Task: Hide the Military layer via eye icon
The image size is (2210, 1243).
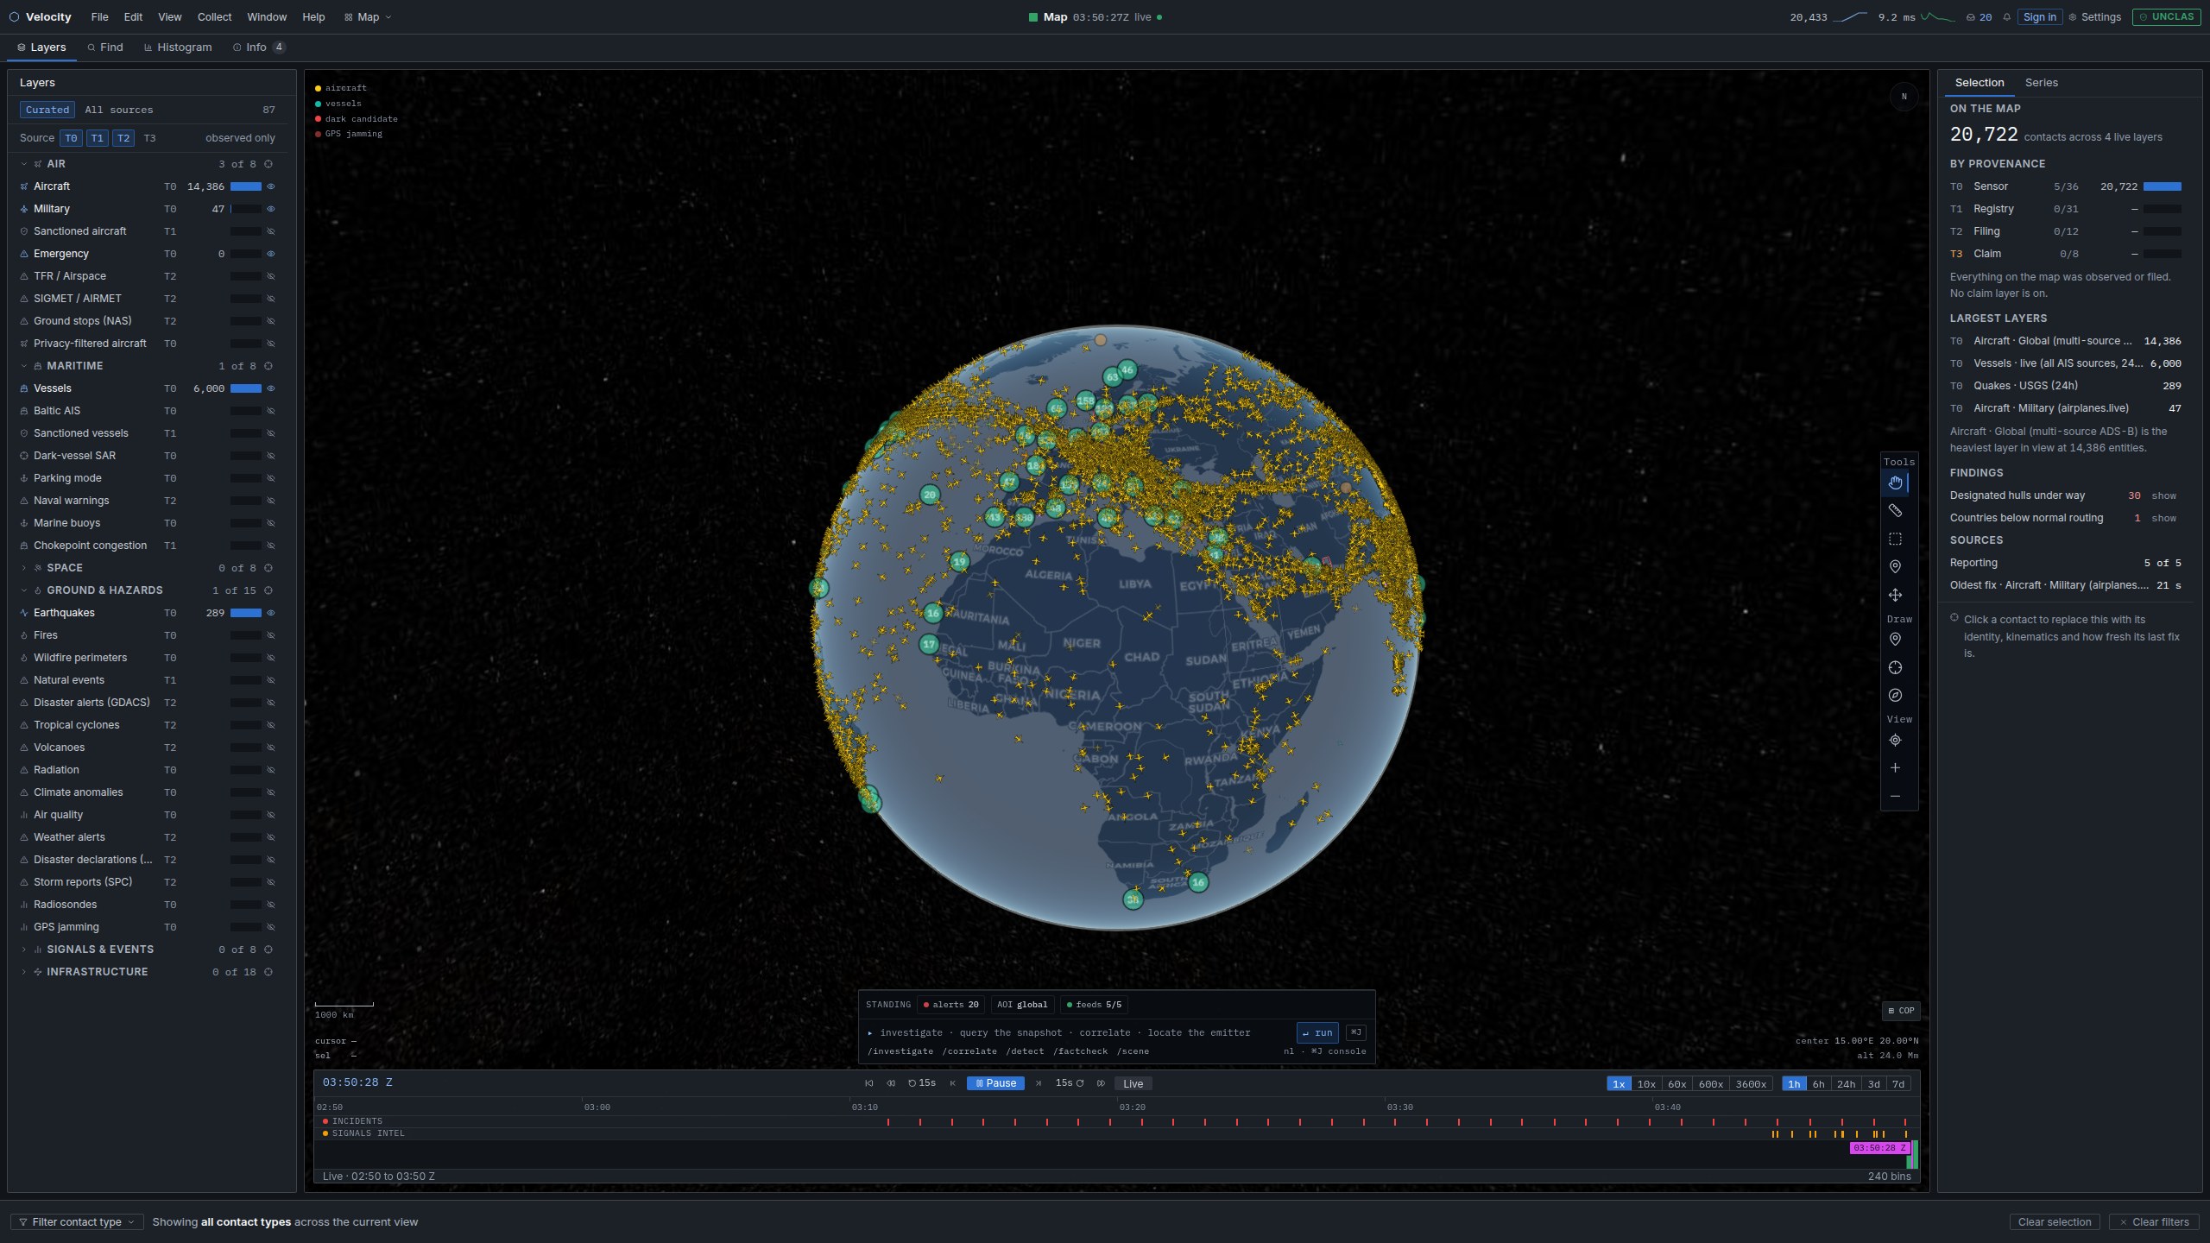Action: pyautogui.click(x=270, y=209)
